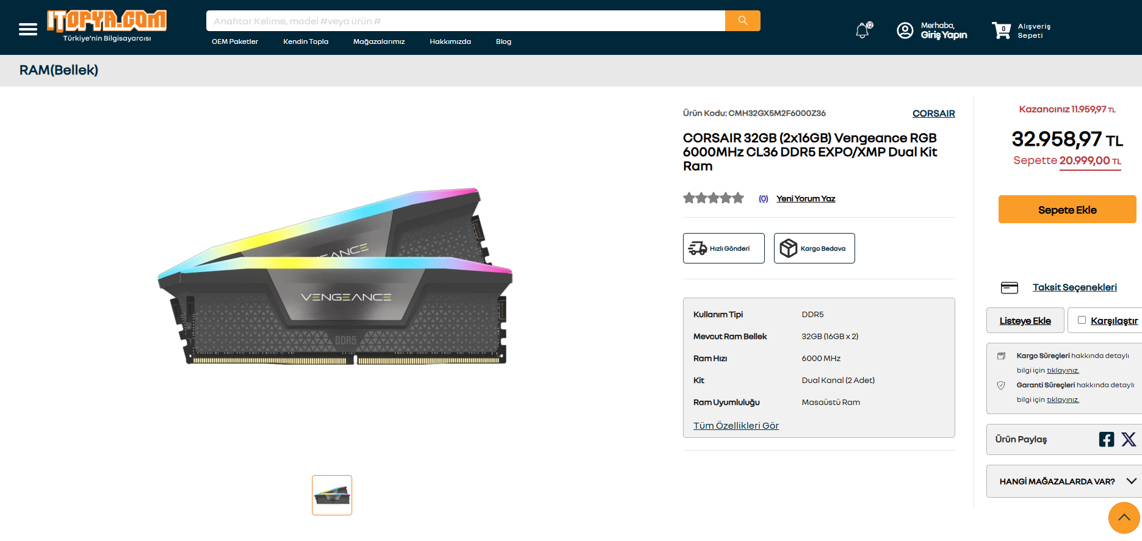Click the Hızlı Gönderi badge
This screenshot has height=541, width=1142.
(724, 248)
